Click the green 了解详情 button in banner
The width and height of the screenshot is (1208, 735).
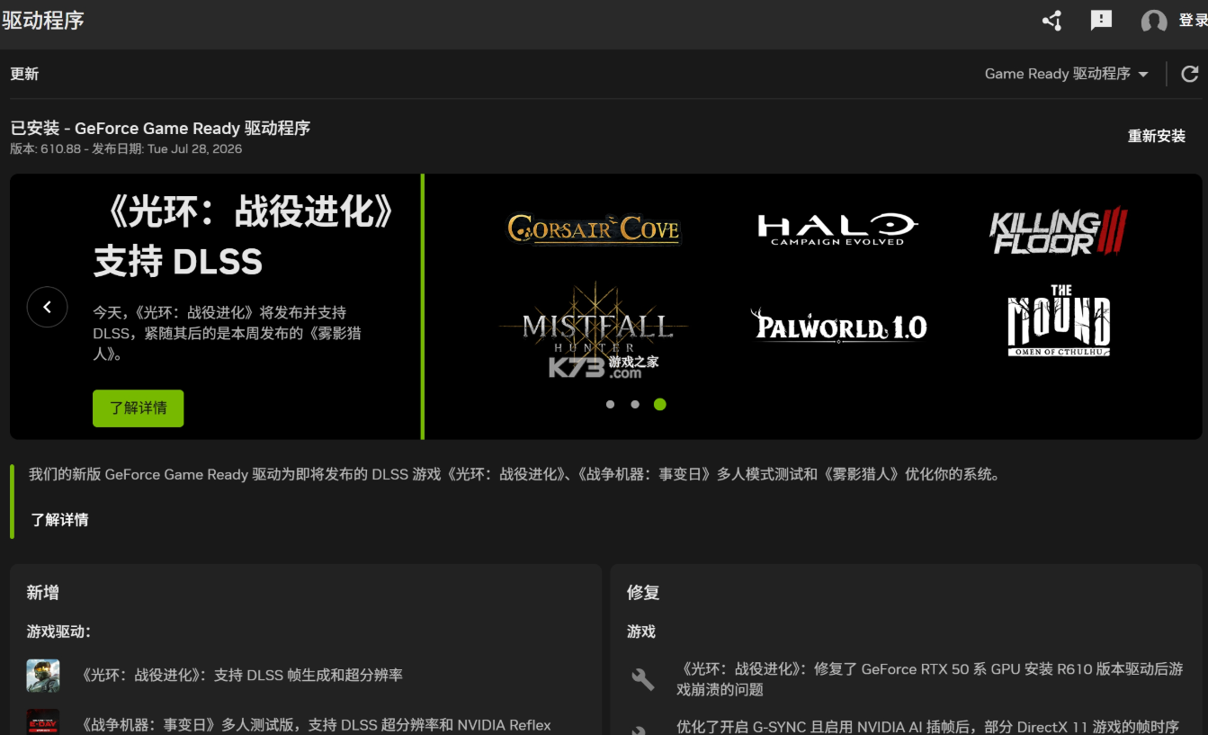139,408
